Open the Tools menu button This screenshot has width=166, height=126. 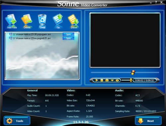17,121
